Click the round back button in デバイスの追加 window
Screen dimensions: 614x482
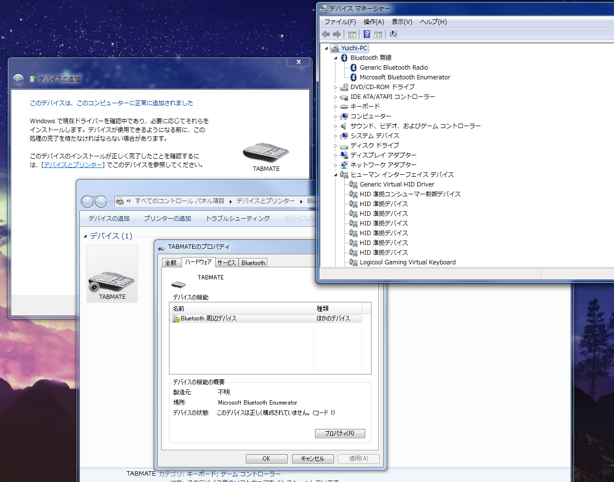[18, 79]
